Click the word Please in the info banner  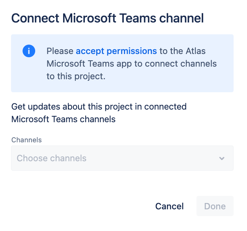click(x=60, y=51)
